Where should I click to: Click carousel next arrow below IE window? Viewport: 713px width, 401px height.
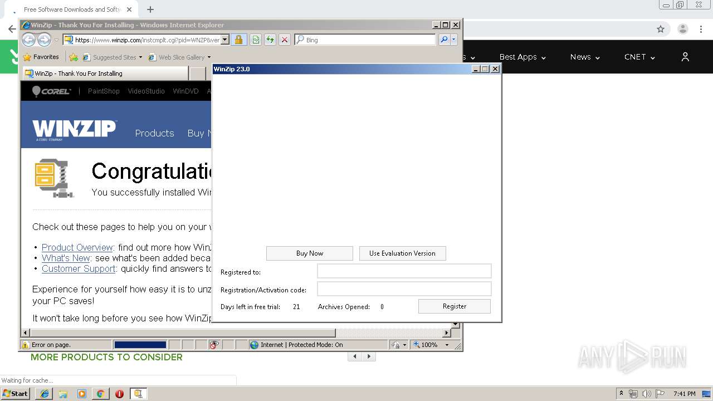pyautogui.click(x=369, y=356)
